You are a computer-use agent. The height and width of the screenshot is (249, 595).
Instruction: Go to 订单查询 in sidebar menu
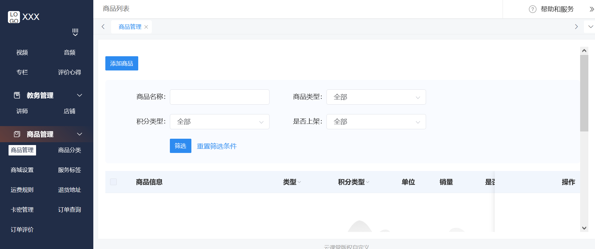[x=70, y=210]
